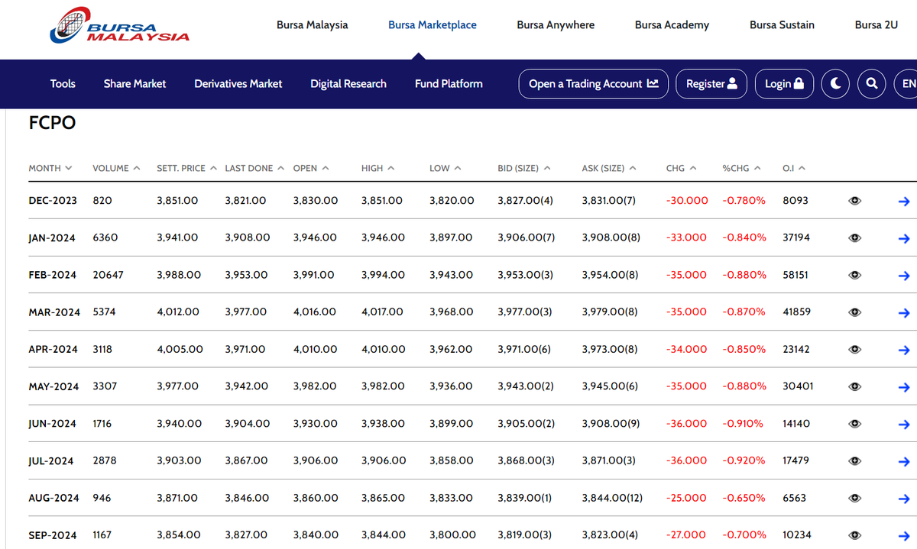The image size is (917, 549).
Task: Click the eye icon for DEC-2023
Action: tap(855, 201)
